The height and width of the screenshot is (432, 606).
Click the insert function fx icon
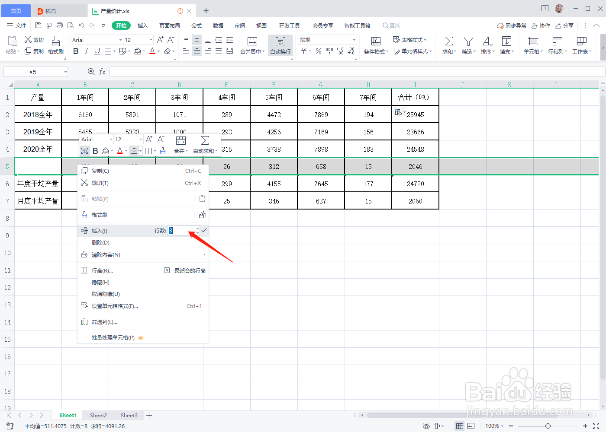[x=103, y=72]
